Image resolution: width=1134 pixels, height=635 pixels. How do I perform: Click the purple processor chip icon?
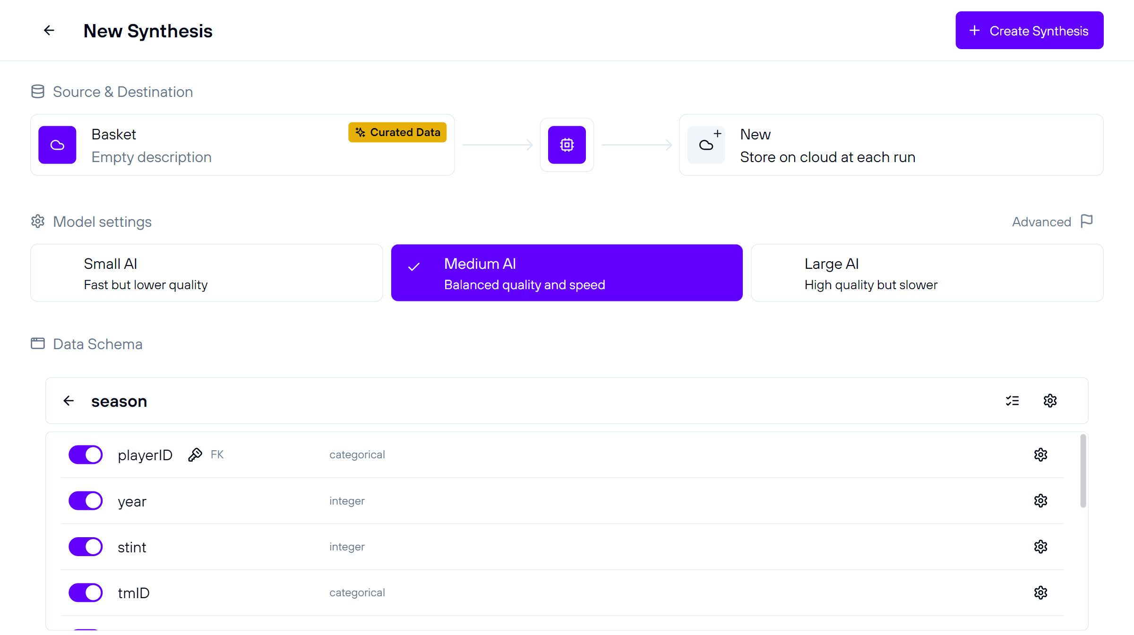click(x=567, y=145)
